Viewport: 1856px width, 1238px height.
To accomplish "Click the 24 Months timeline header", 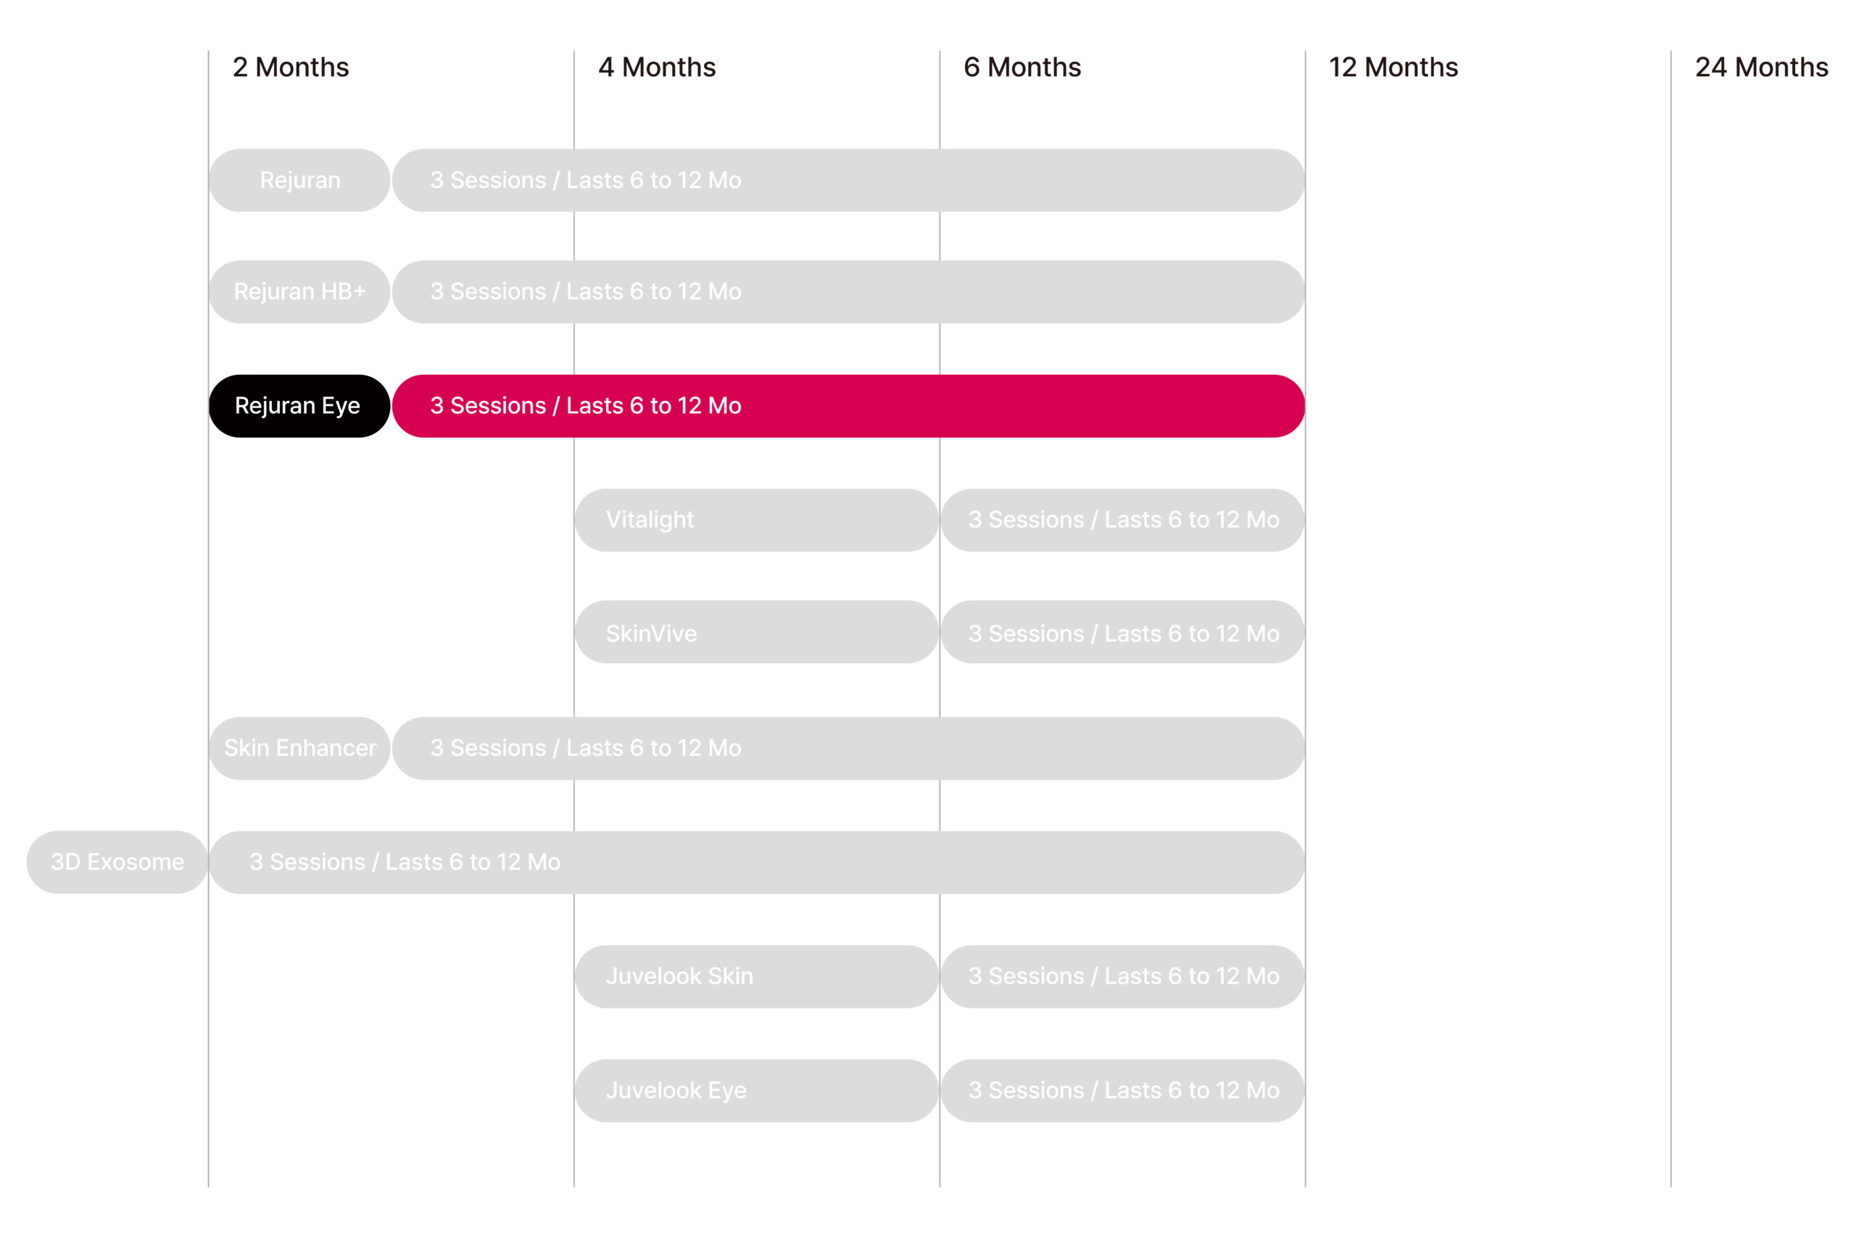I will pyautogui.click(x=1761, y=67).
